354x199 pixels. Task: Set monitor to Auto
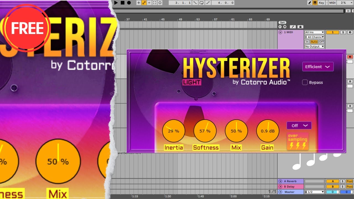(314, 42)
